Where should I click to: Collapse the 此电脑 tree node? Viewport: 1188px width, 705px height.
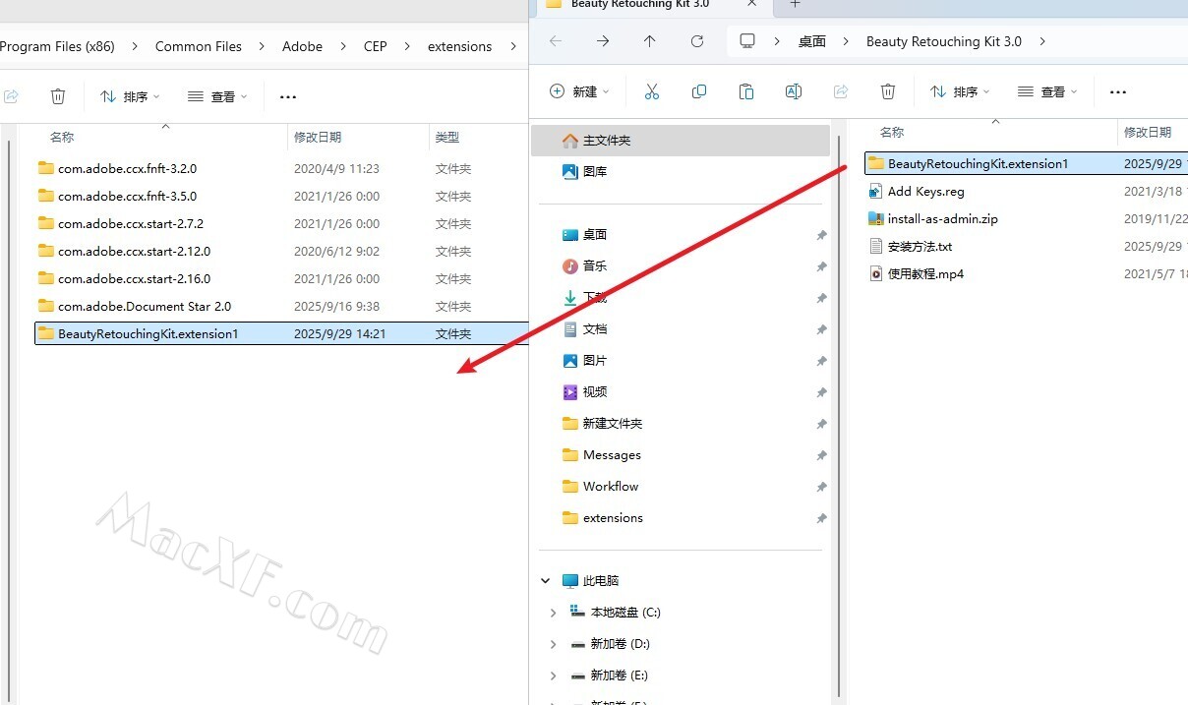pyautogui.click(x=546, y=581)
